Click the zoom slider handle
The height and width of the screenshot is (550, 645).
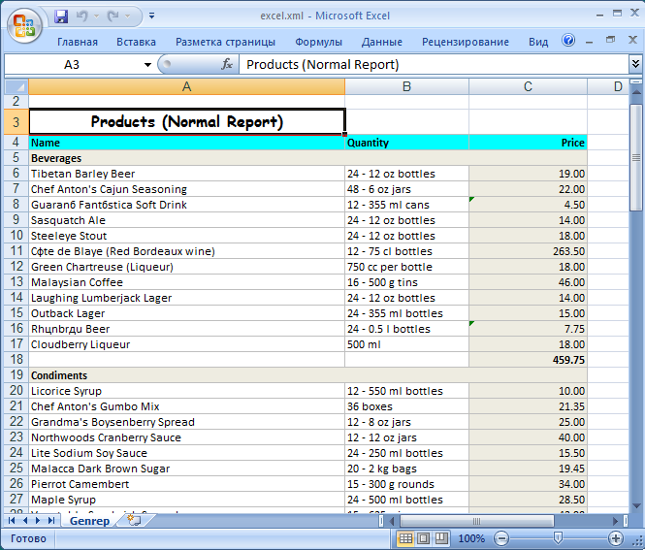coord(558,537)
